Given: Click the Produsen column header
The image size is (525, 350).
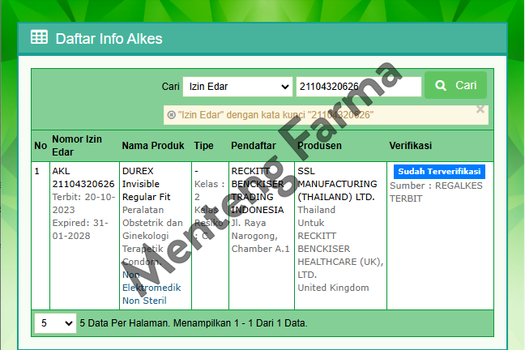Looking at the screenshot, I should [319, 146].
